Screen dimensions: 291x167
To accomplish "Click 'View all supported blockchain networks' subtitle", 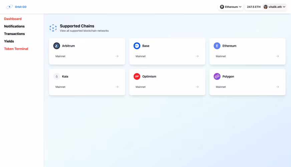I will (x=84, y=31).
